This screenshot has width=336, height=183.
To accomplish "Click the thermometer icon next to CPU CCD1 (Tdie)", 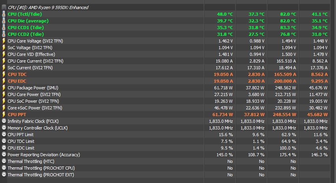I will (4, 28).
